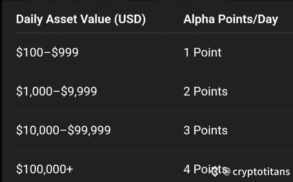The height and width of the screenshot is (182, 293).
Task: Click the $99,999 upper bound value
Action: coord(89,130)
